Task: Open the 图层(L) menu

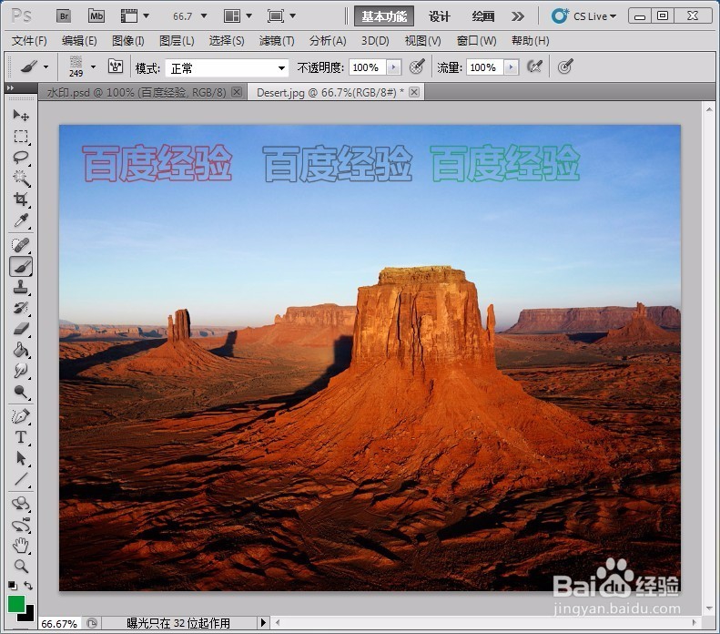Action: (x=177, y=41)
